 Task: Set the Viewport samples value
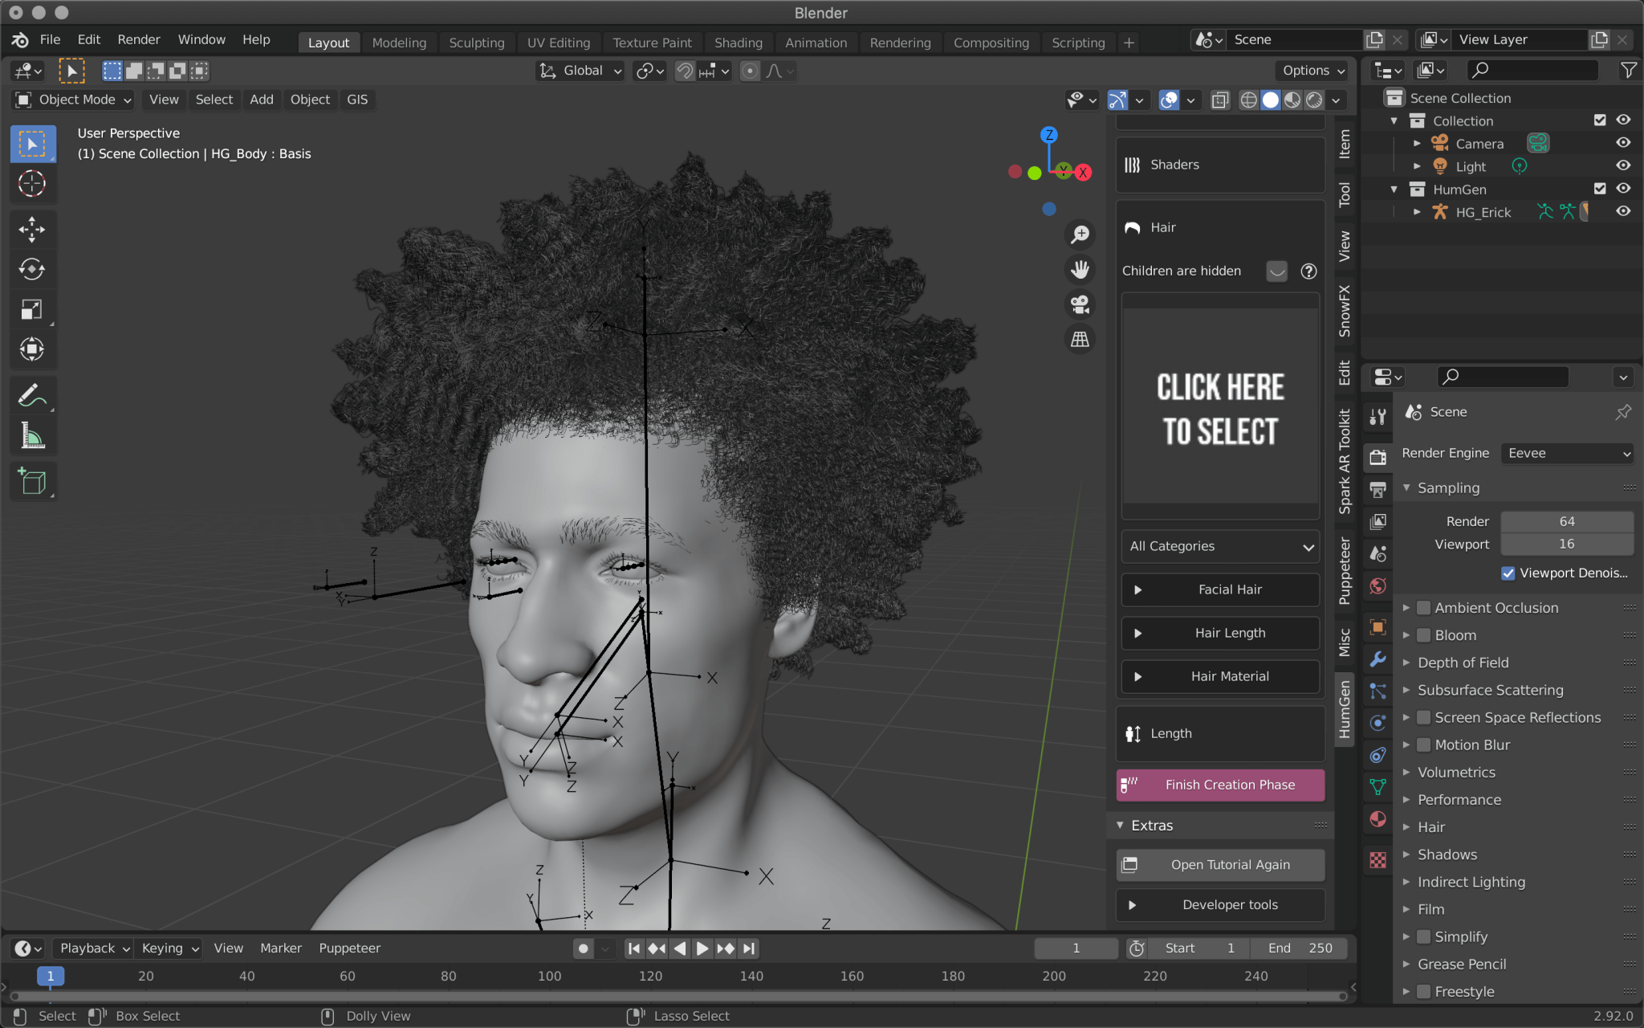pyautogui.click(x=1566, y=544)
